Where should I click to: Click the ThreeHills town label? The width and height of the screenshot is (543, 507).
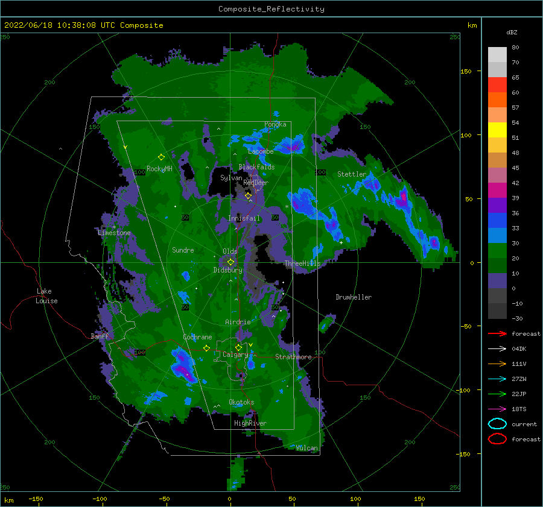click(303, 263)
